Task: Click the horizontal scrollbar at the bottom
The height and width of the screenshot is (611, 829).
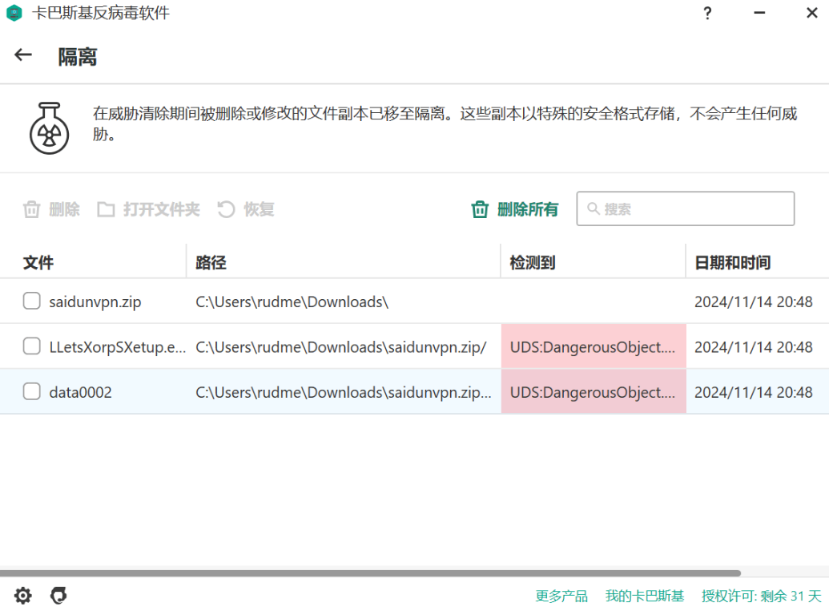Action: (x=370, y=573)
